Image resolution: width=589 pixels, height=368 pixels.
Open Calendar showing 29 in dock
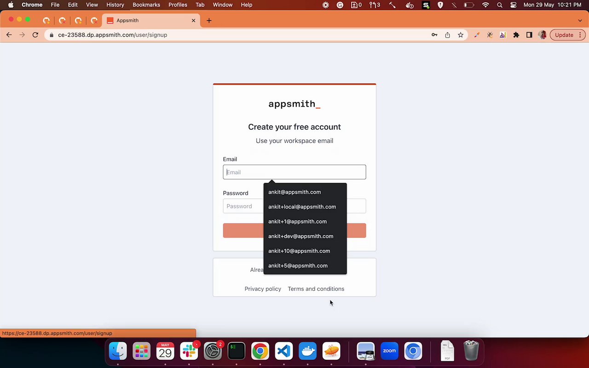(x=165, y=351)
